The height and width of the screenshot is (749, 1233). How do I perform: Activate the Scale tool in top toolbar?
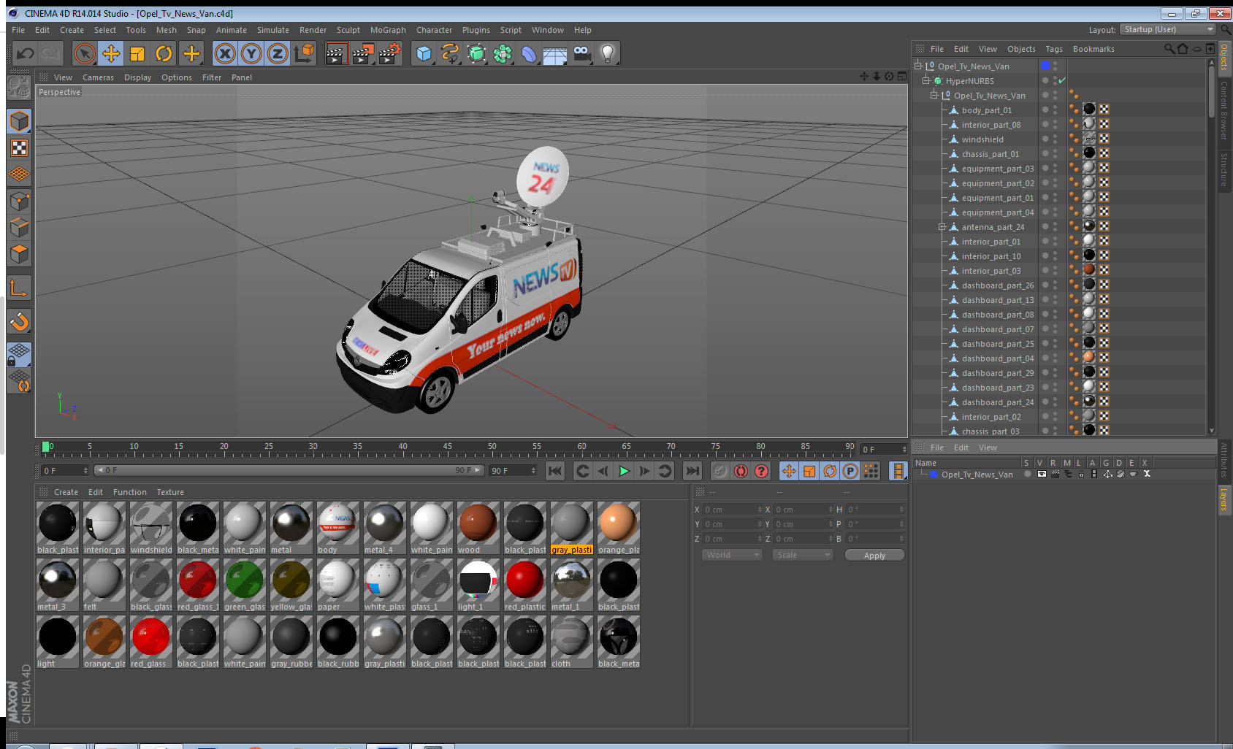(137, 53)
